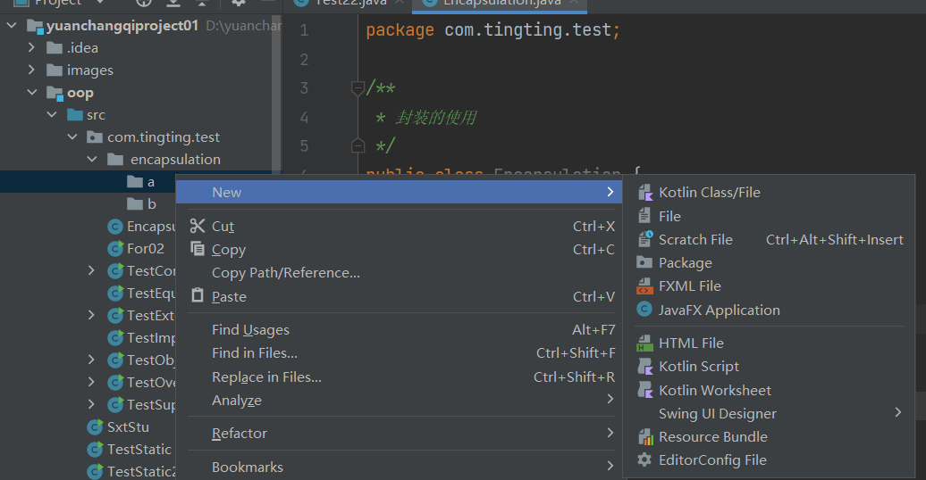Viewport: 926px width, 480px height.
Task: Click the Kotlin Class/File icon
Action: [644, 192]
